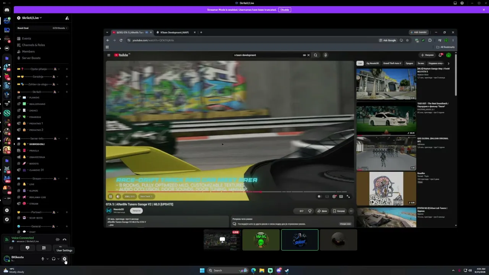Click Add a Server plus icon
This screenshot has width=489, height=275.
(x=7, y=210)
